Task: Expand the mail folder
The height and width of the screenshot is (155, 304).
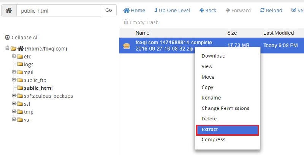Action: tap(14, 72)
